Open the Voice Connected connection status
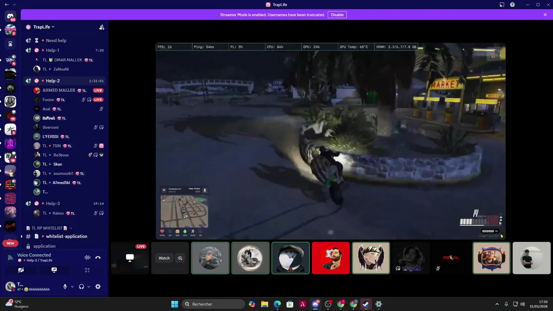Viewport: 553px width, 311px height. 34,255
